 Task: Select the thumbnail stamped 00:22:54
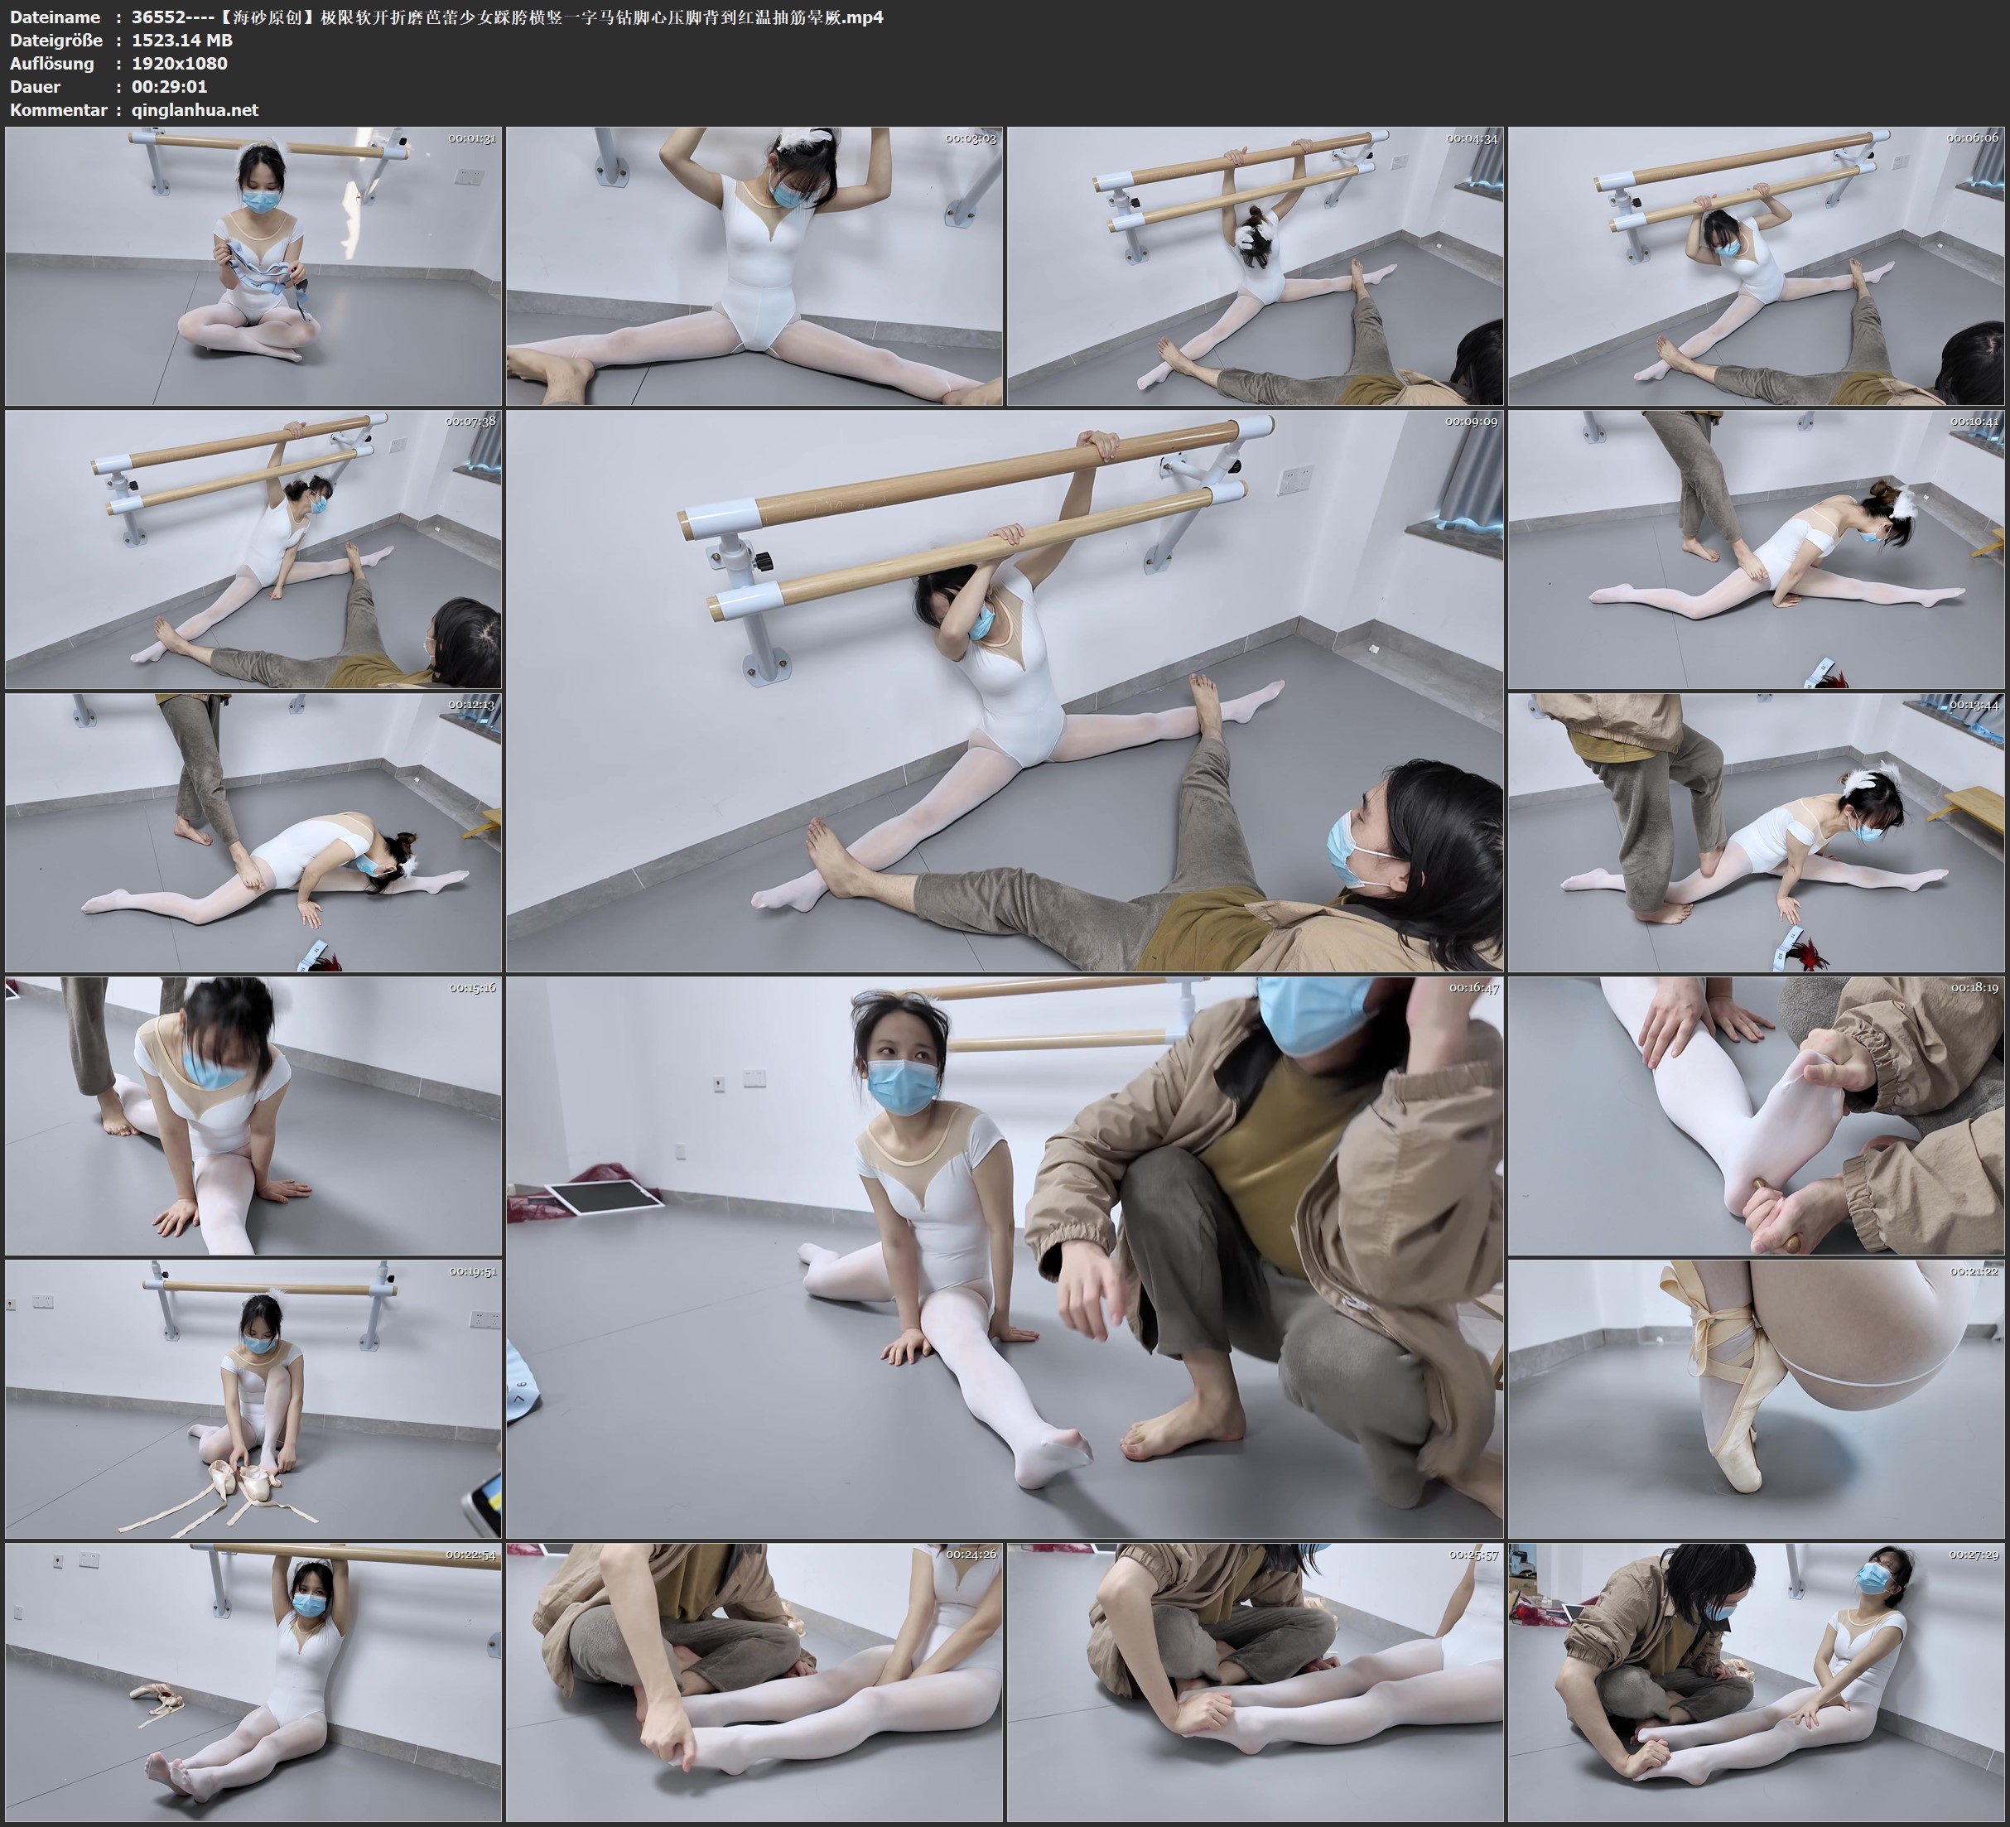[253, 1682]
